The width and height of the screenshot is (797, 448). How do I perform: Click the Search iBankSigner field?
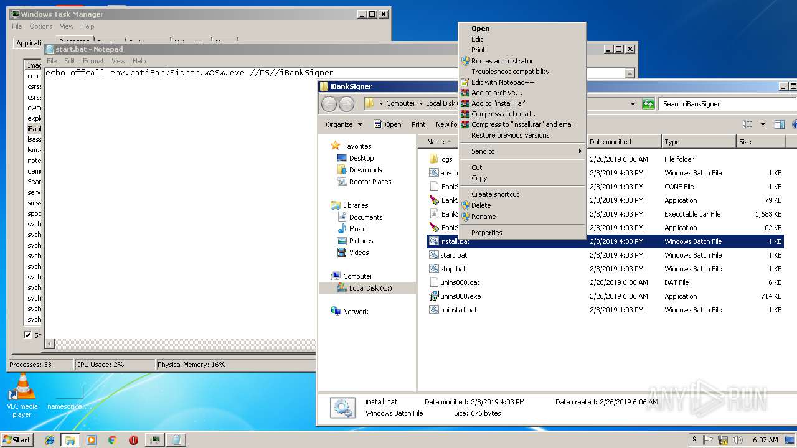(726, 104)
